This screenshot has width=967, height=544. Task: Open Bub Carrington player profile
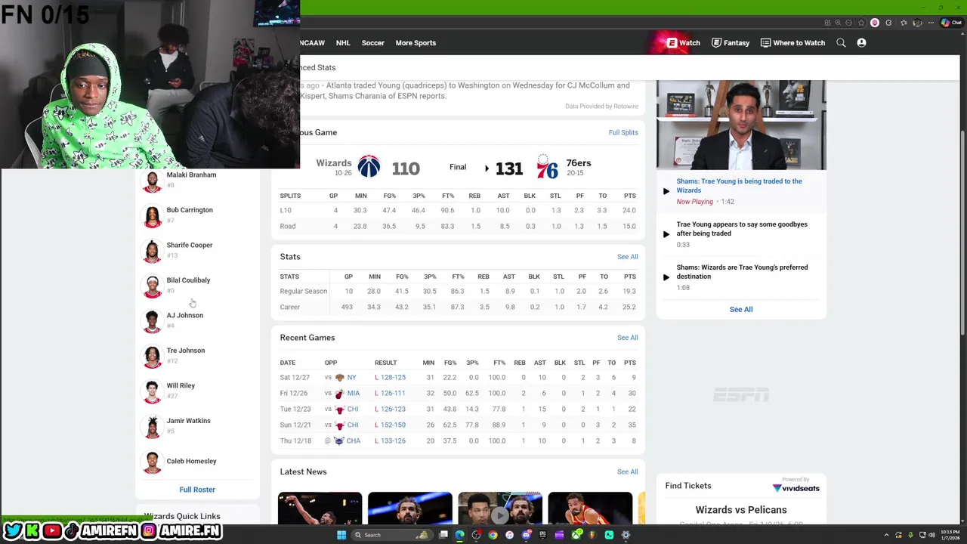190,210
